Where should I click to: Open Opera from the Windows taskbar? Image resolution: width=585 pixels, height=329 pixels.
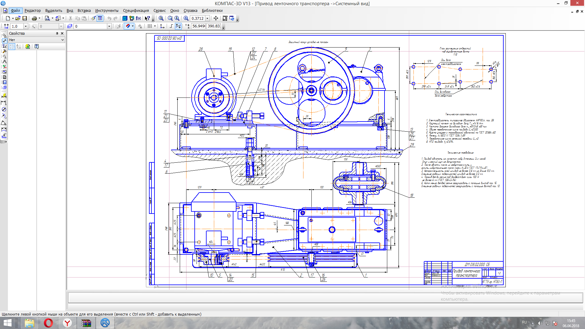click(48, 323)
